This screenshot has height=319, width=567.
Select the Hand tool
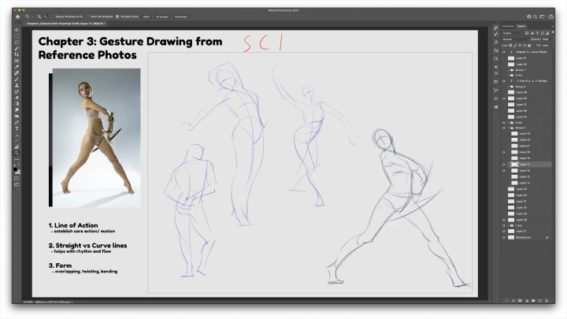pyautogui.click(x=17, y=147)
